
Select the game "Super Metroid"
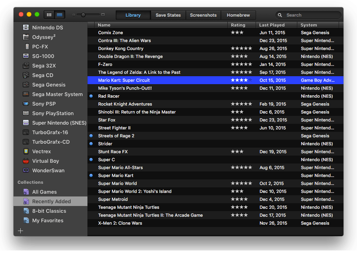[x=215, y=199]
